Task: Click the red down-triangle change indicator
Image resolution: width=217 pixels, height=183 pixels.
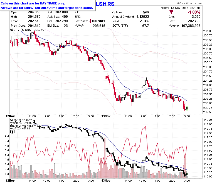Action: [171, 12]
